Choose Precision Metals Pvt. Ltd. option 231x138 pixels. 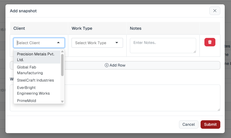pyautogui.click(x=37, y=57)
